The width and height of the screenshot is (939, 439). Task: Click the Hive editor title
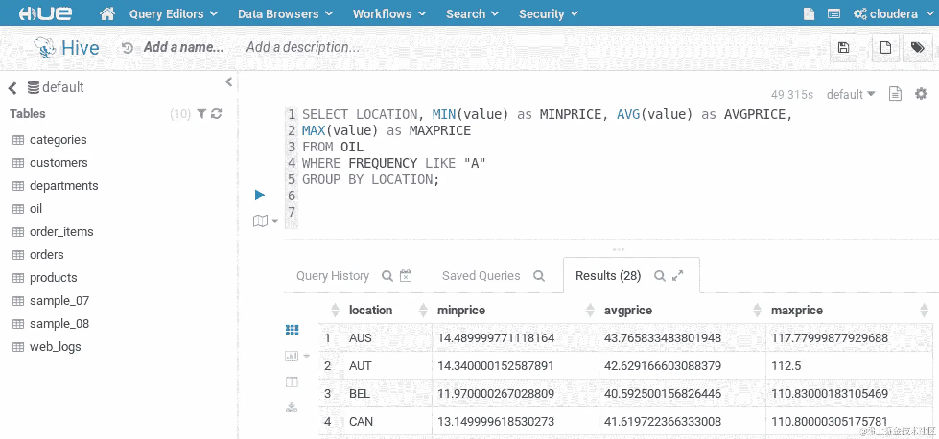coord(80,48)
